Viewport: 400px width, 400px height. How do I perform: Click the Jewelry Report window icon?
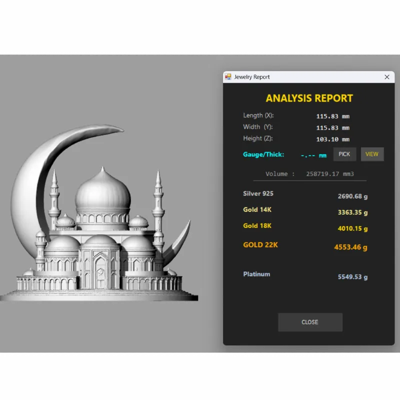coord(228,77)
